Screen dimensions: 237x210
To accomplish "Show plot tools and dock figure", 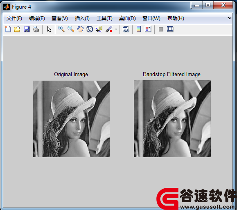I will [170, 29].
